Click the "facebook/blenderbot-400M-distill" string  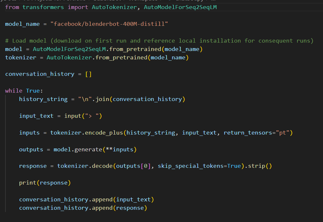point(109,24)
